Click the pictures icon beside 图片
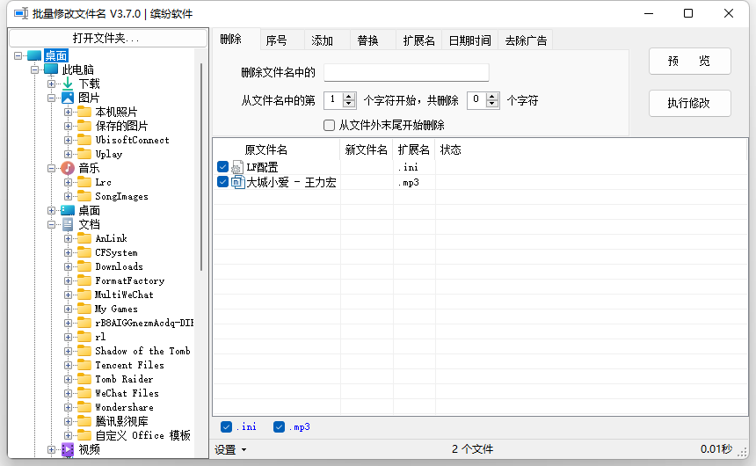Screen dimensions: 756x466 click(68, 98)
